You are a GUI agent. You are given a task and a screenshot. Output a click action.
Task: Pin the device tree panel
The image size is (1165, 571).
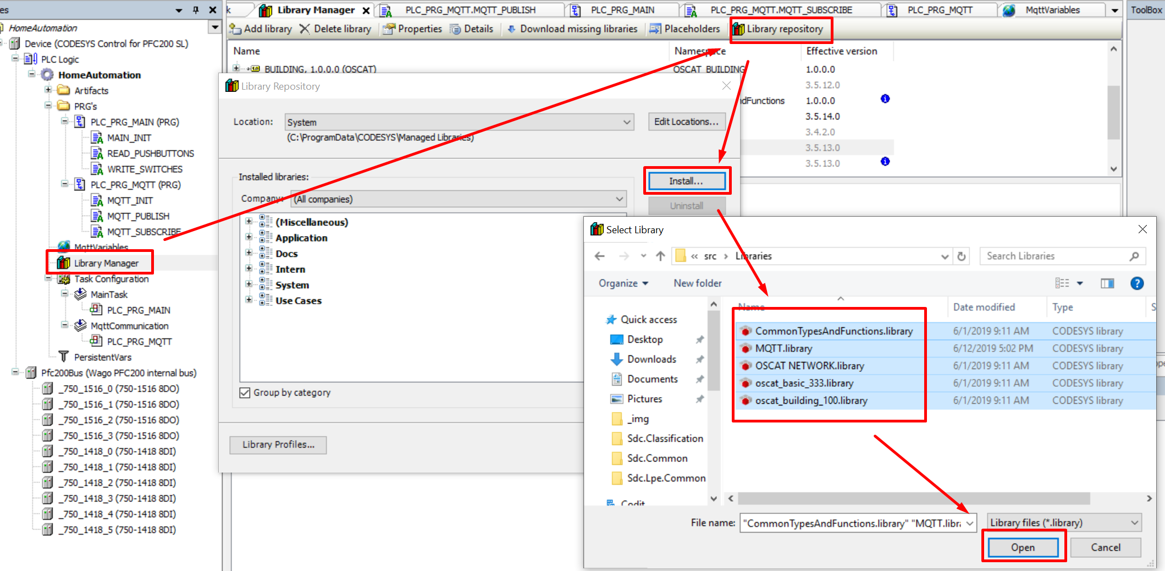click(196, 10)
